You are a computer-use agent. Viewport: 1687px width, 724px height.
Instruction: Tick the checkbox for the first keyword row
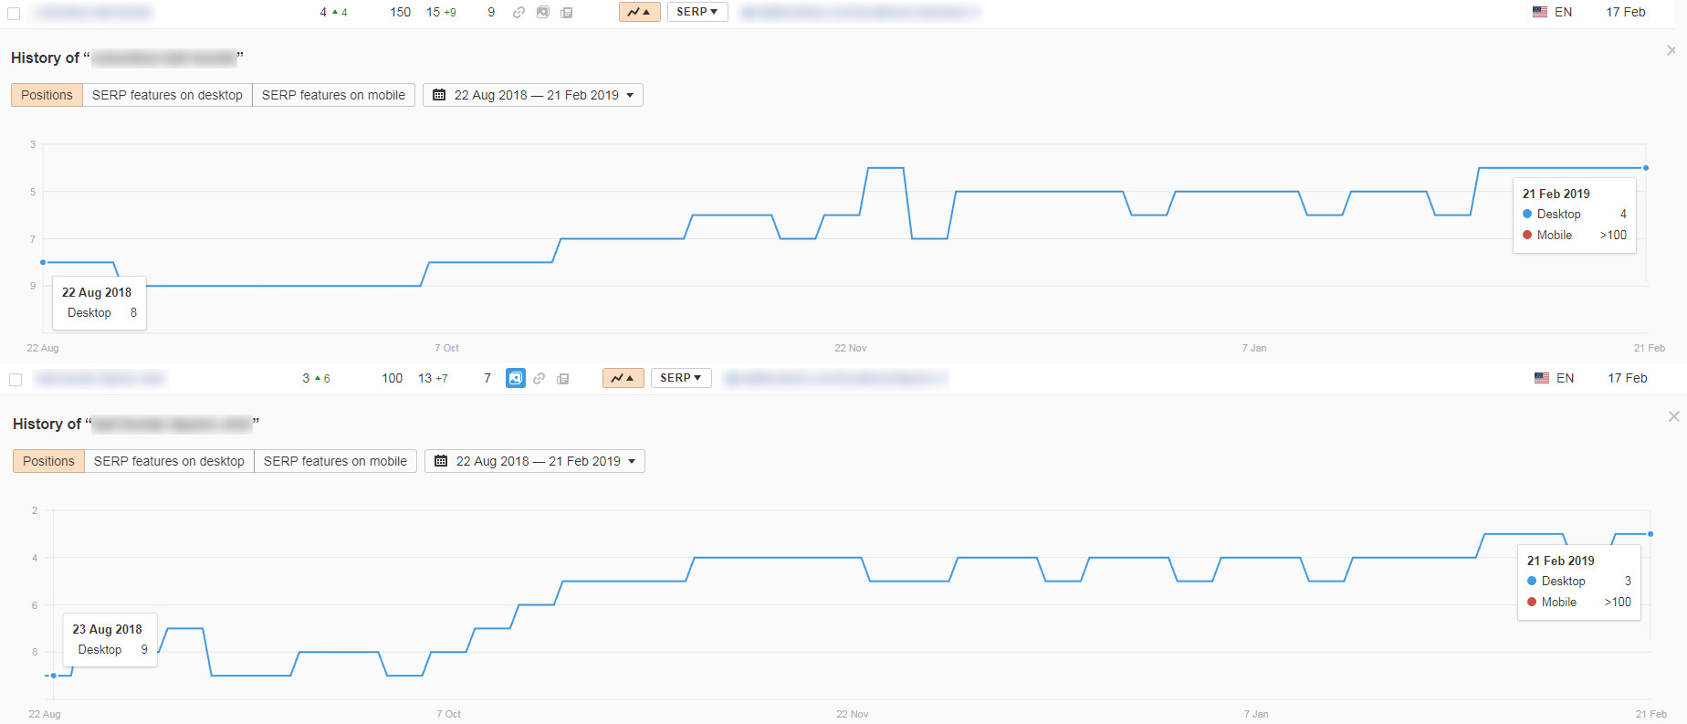pos(14,14)
